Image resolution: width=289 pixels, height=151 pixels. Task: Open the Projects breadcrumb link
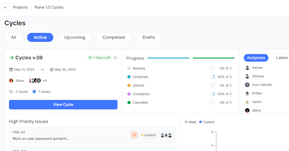pos(21,7)
